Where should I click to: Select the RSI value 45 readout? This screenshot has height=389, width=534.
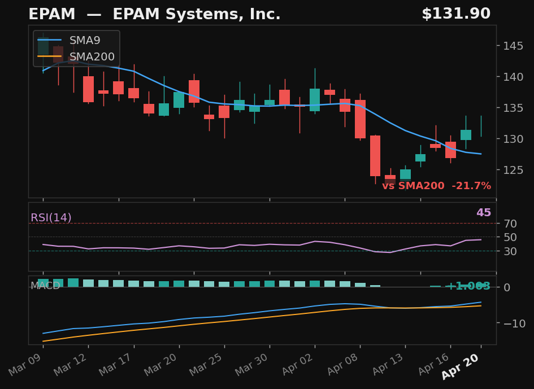pos(483,213)
